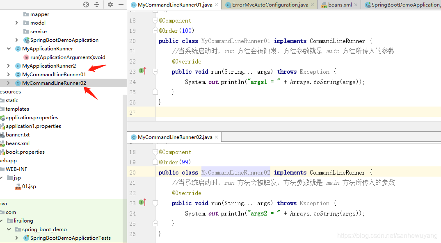Select MyCommandLineRunner01 in project tree
Screen dimensions: 441x243
(54, 75)
